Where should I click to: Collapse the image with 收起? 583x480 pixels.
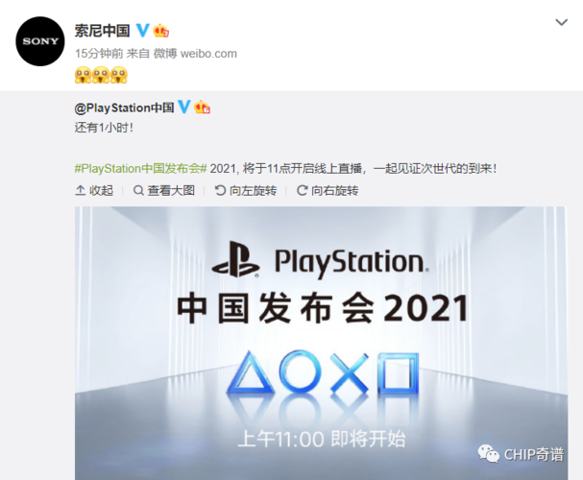click(94, 191)
